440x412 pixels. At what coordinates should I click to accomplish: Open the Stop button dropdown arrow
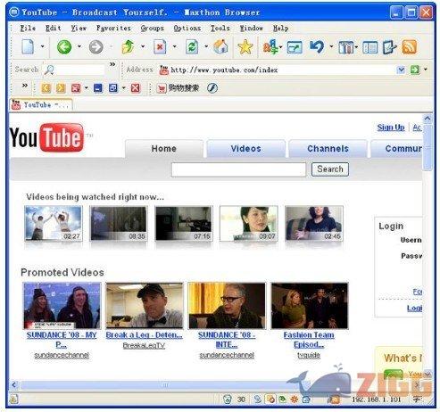click(x=175, y=46)
